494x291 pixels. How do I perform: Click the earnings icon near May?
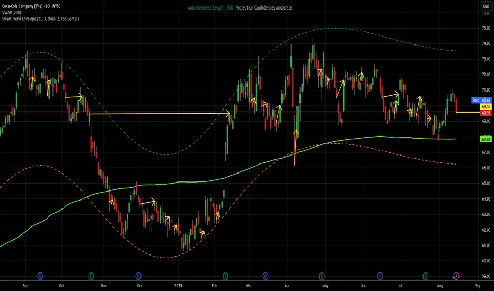[x=322, y=276]
